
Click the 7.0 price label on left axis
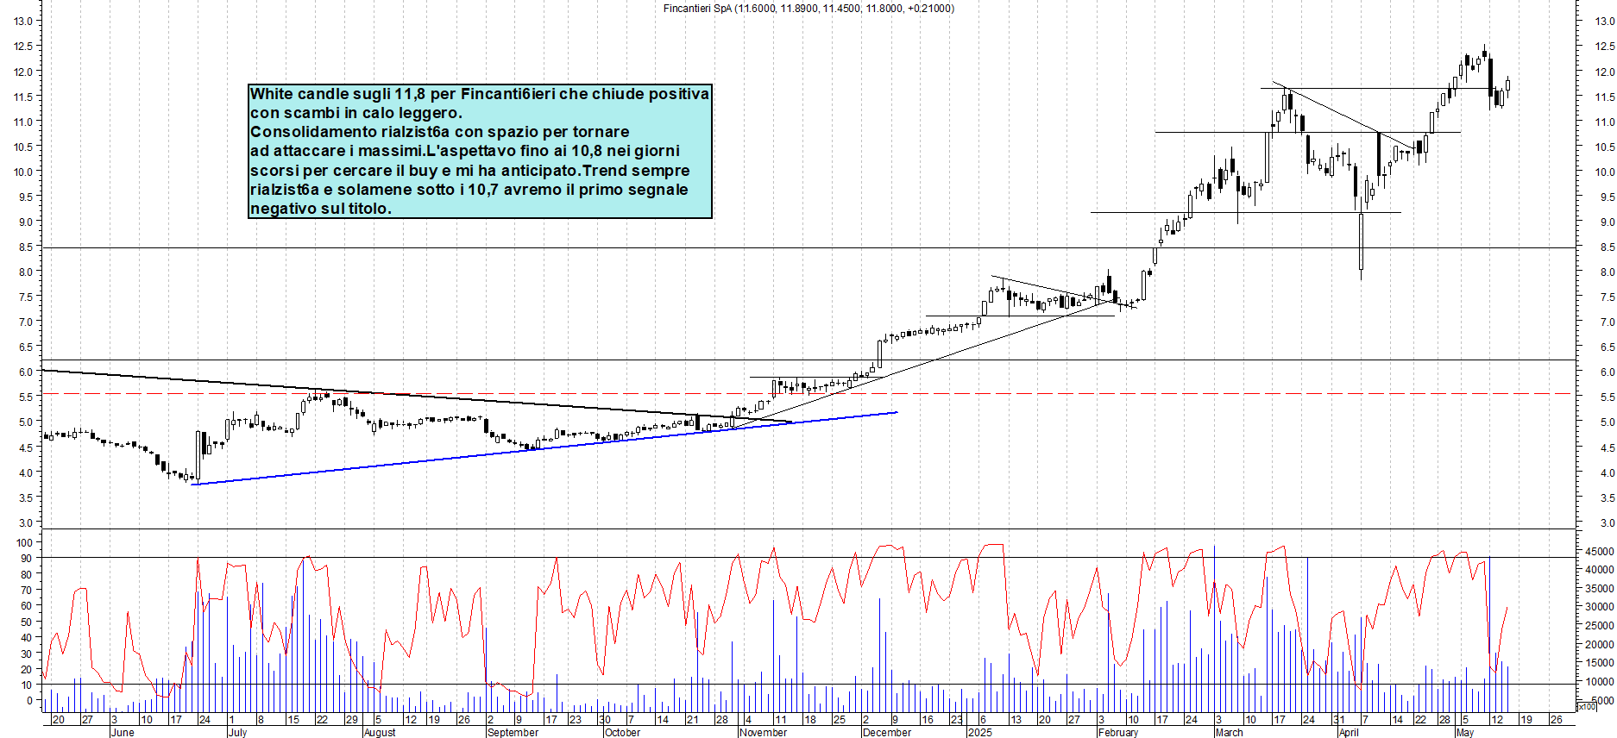pos(26,322)
